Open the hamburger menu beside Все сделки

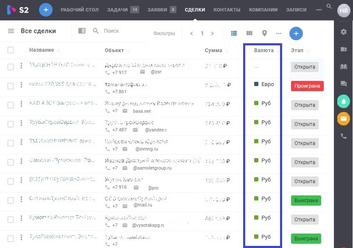coord(11,31)
